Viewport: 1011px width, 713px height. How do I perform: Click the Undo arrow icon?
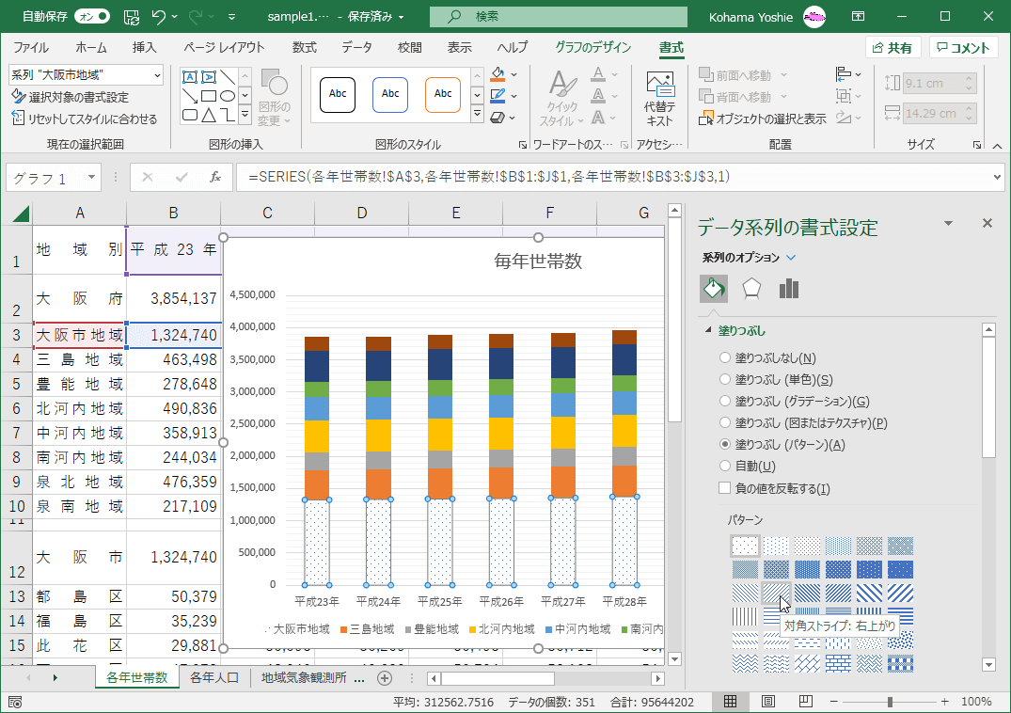(x=159, y=17)
